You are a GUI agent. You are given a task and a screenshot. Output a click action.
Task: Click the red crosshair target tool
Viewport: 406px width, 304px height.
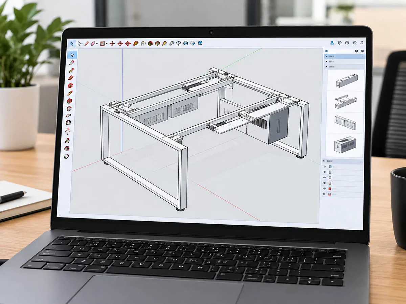128,43
